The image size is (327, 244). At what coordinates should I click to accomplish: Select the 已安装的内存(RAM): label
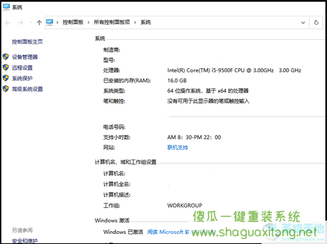tap(127, 81)
